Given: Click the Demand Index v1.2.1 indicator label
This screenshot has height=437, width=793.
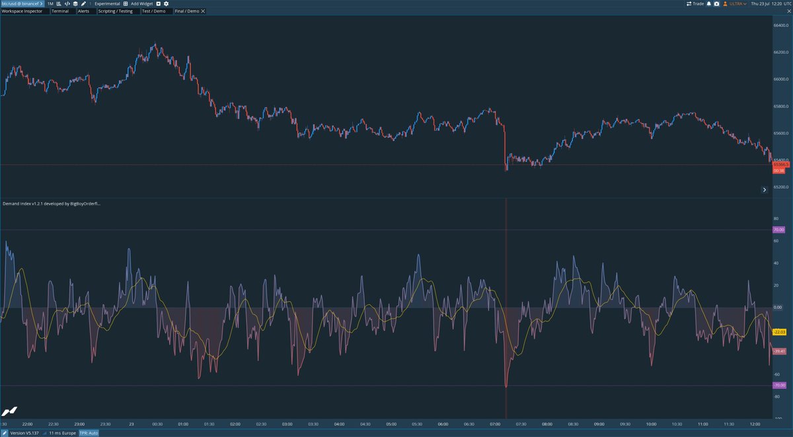Looking at the screenshot, I should 52,203.
